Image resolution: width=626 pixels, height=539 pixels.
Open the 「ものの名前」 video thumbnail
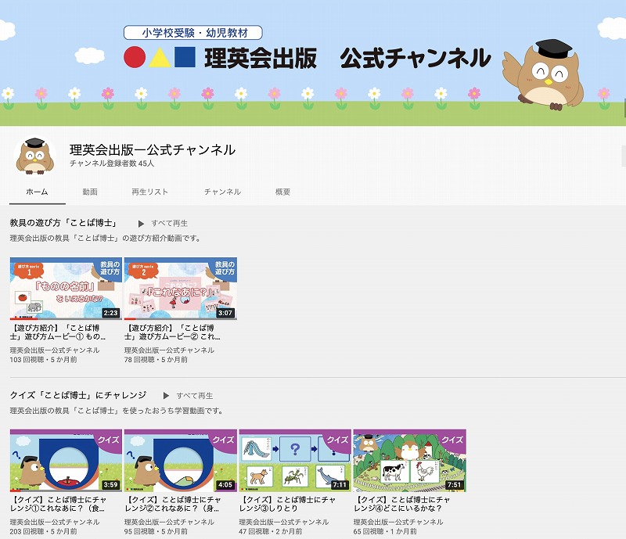pyautogui.click(x=66, y=289)
